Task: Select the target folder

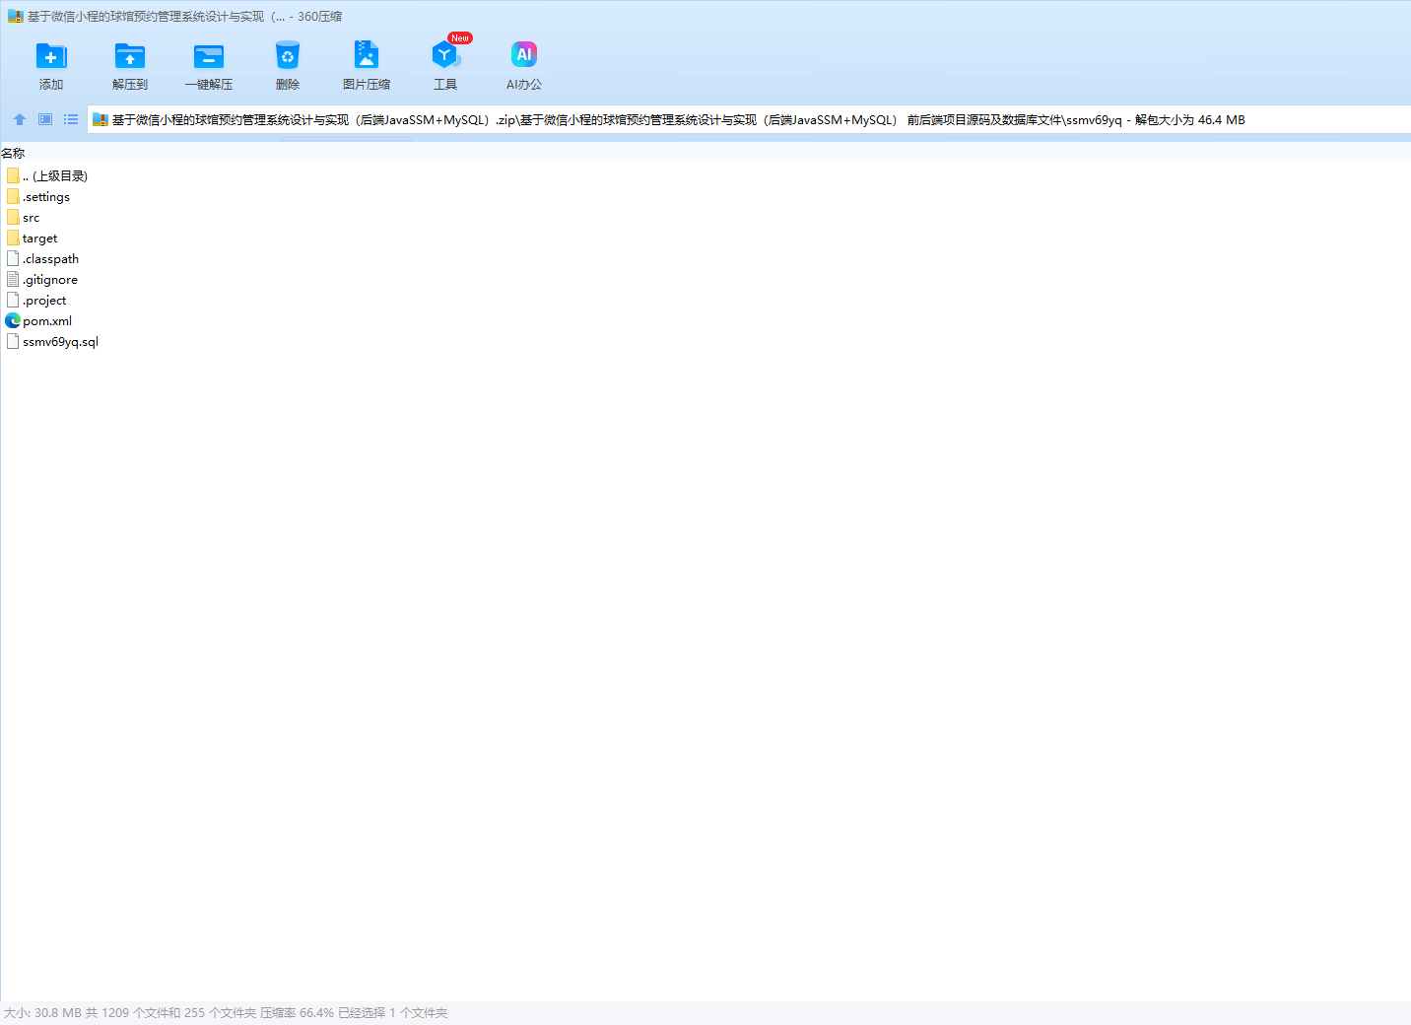Action: pyautogui.click(x=32, y=238)
